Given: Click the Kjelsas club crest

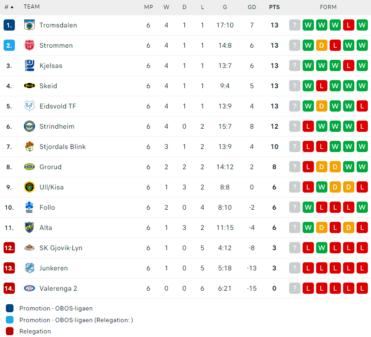Looking at the screenshot, I should pyautogui.click(x=29, y=66).
